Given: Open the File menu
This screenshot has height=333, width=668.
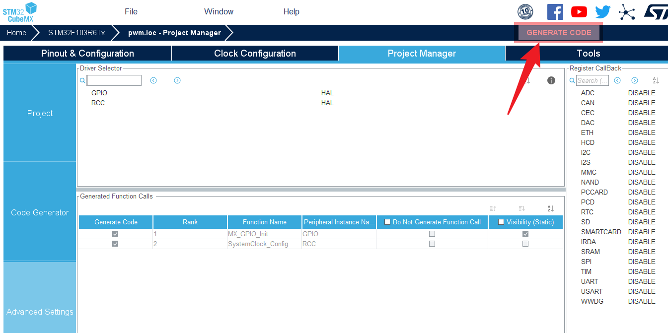Looking at the screenshot, I should point(131,11).
